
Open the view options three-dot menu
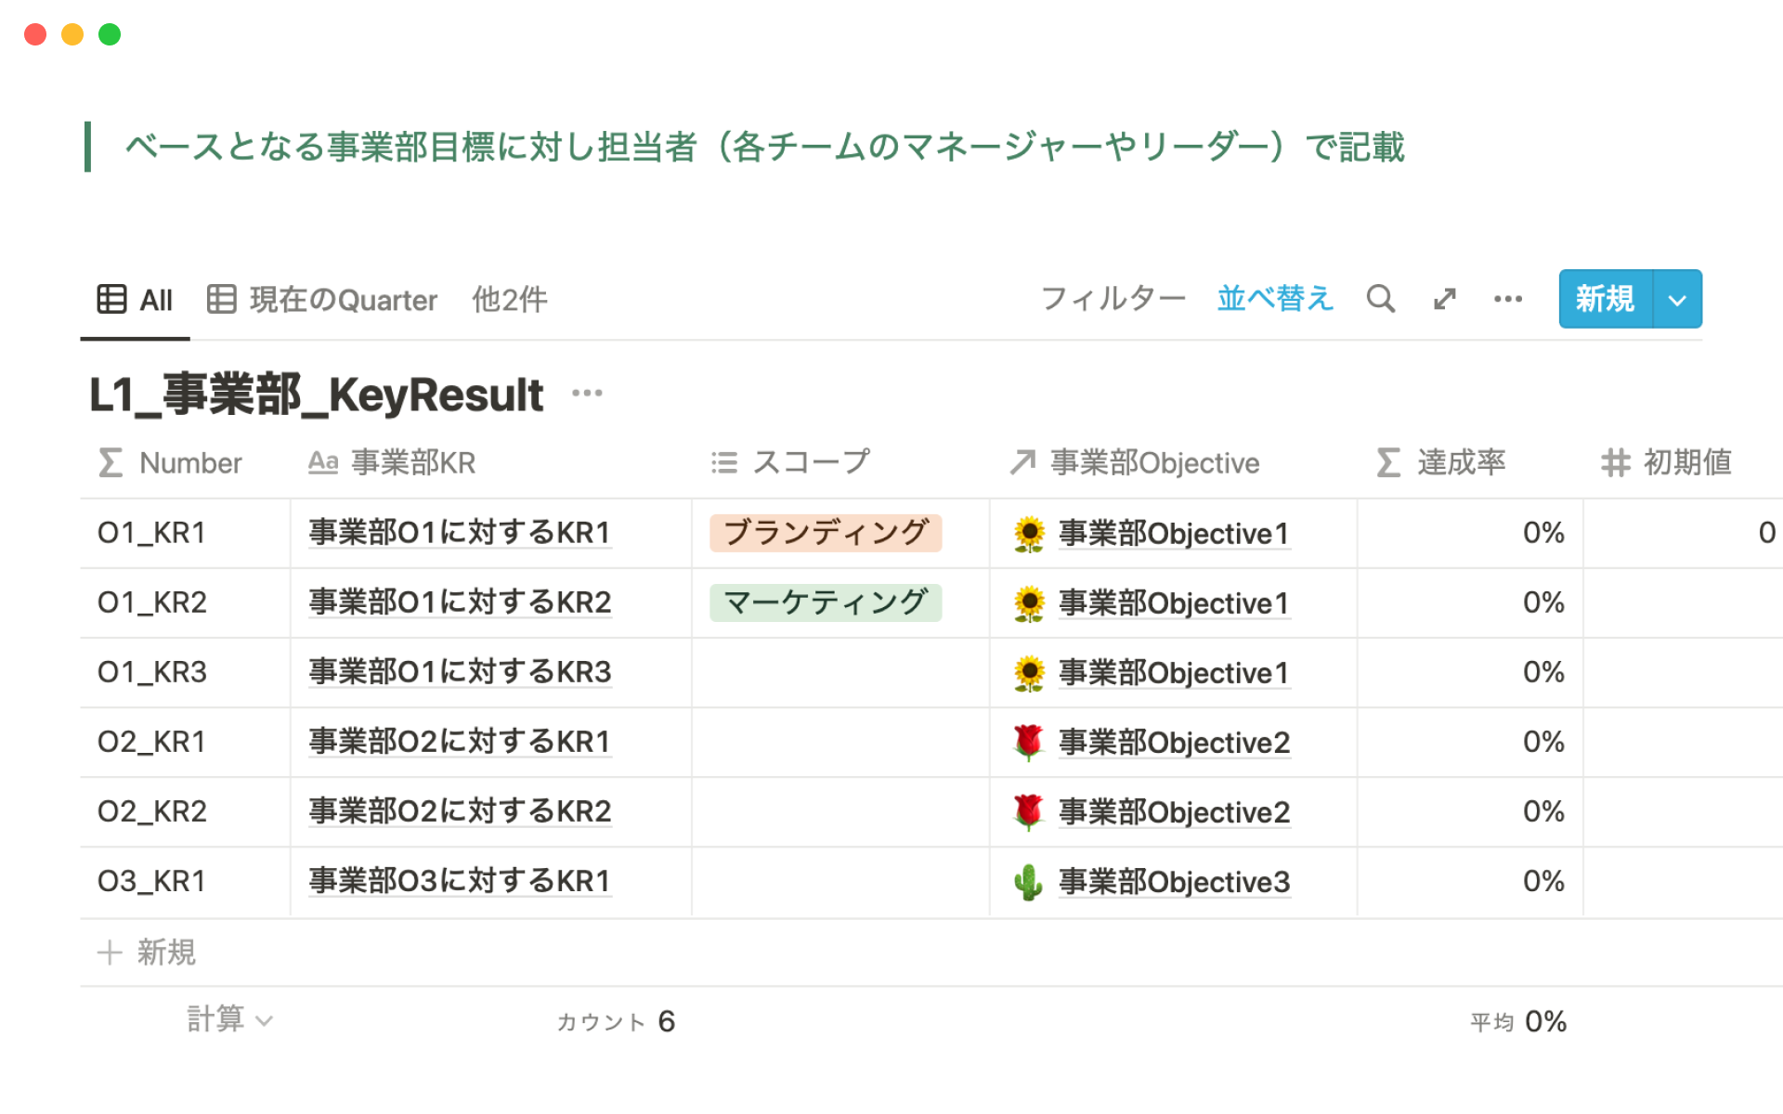[x=1507, y=299]
